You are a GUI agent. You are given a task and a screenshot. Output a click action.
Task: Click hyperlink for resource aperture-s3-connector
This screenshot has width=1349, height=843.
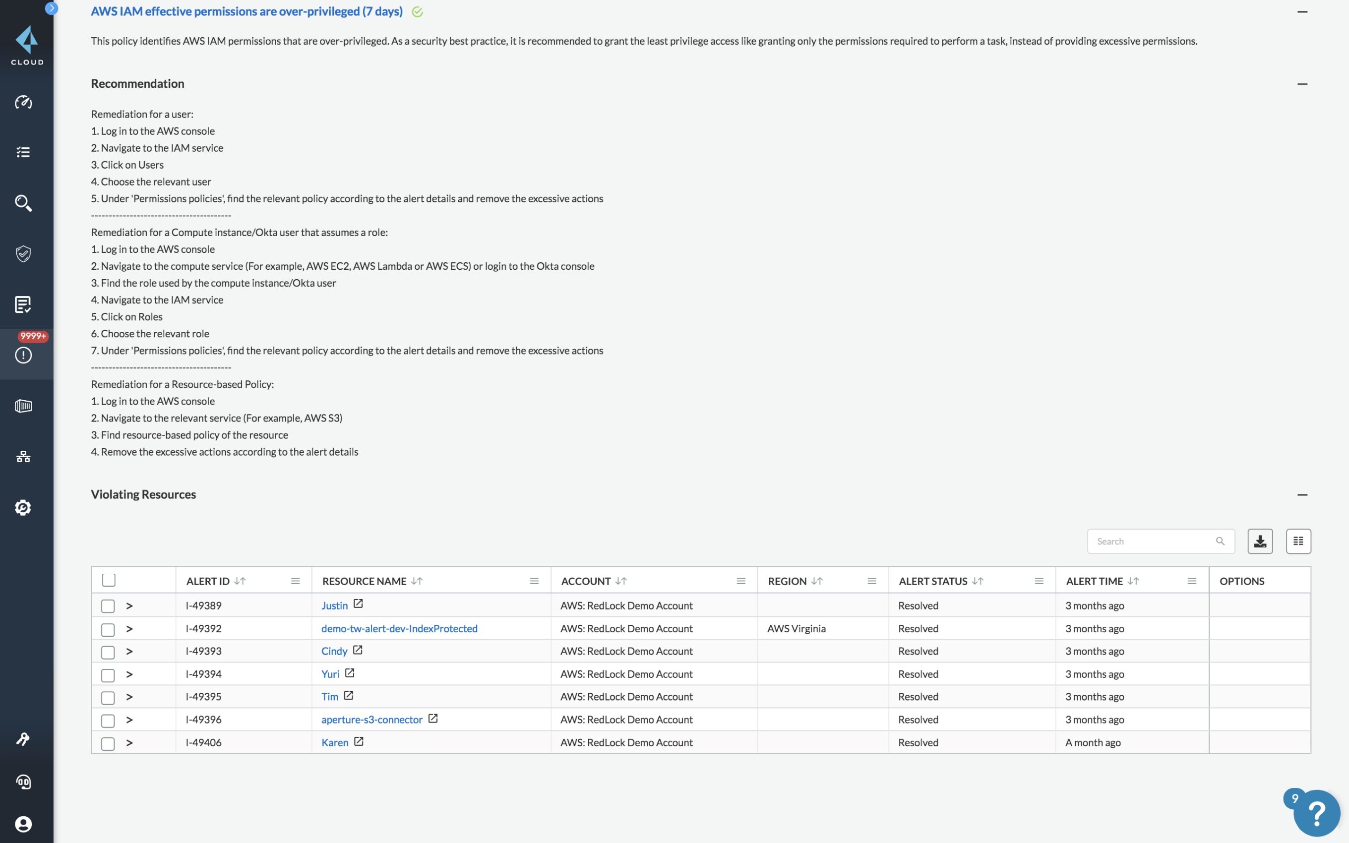pyautogui.click(x=372, y=720)
